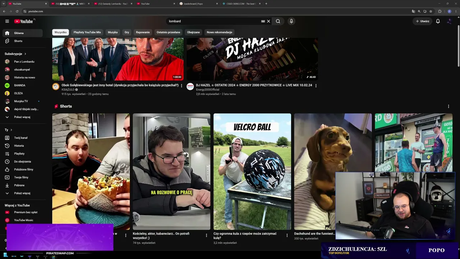Expand the Ty section chevron
460x259 pixels.
pos(11,130)
